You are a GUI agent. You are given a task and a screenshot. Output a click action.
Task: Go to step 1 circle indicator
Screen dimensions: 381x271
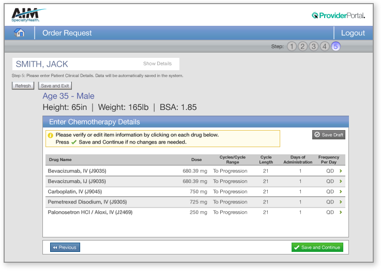point(292,46)
